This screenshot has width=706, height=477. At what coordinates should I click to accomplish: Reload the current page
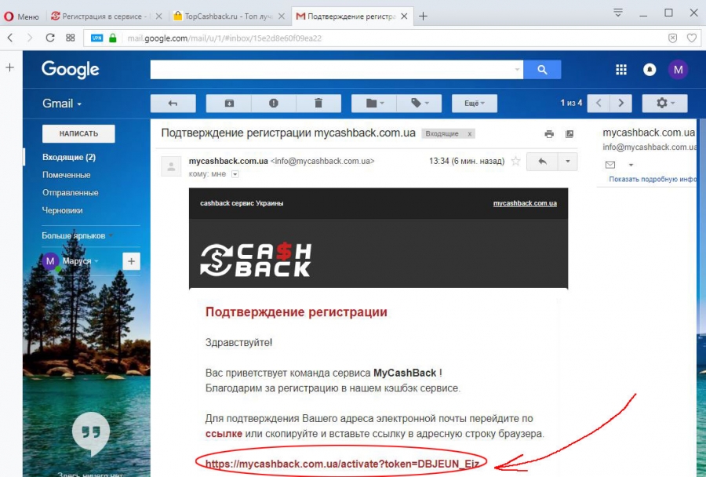click(50, 38)
